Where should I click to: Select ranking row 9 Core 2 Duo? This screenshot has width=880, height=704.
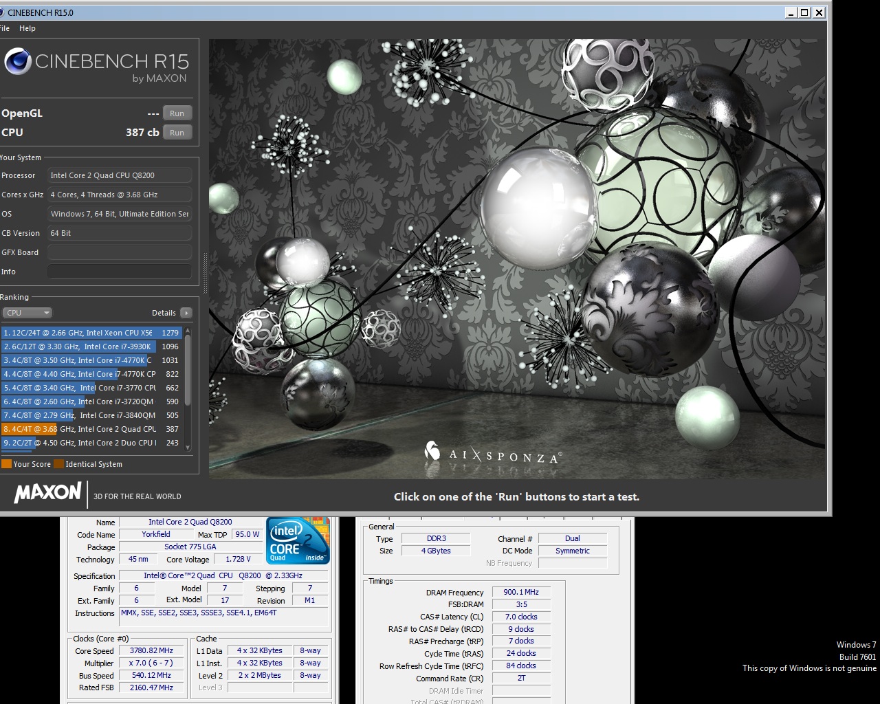(x=91, y=443)
